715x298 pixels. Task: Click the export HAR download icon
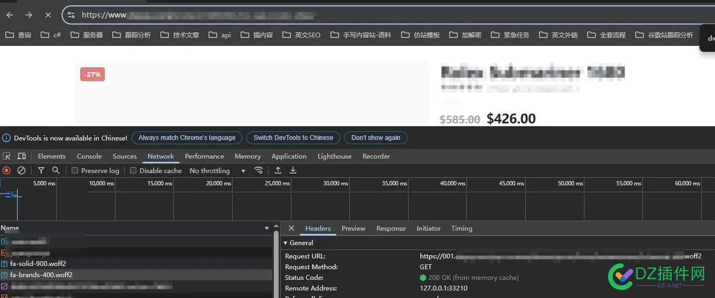pyautogui.click(x=293, y=170)
